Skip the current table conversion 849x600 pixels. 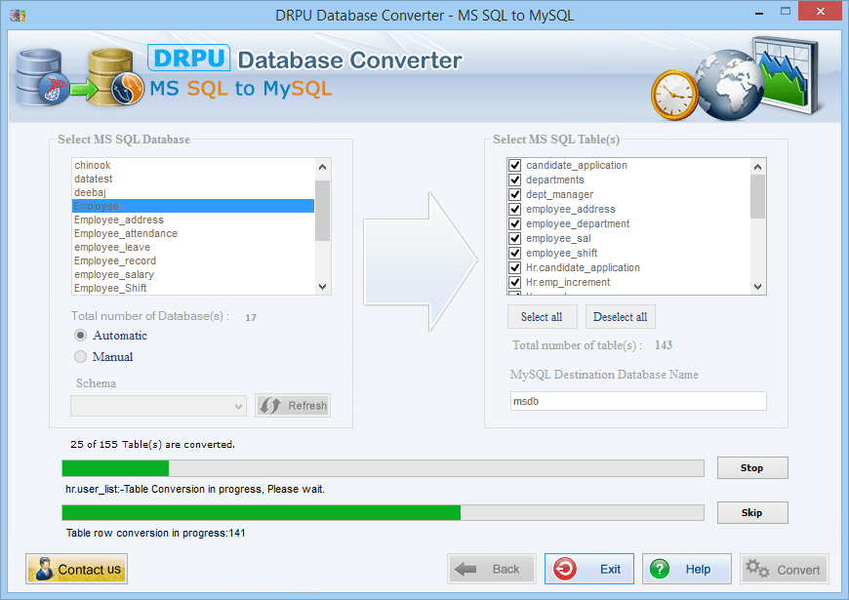click(752, 513)
